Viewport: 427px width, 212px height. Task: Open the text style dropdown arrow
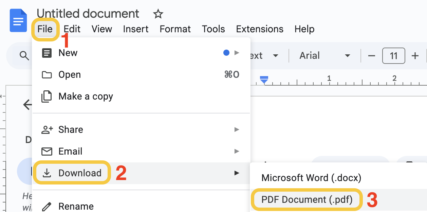pos(276,56)
